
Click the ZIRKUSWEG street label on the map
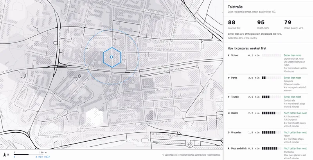(207, 87)
